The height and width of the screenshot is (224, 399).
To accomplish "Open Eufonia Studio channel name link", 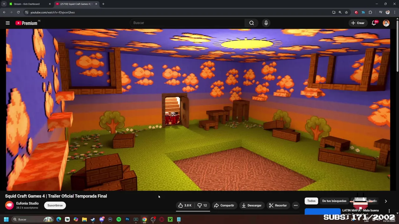I will click(x=27, y=203).
